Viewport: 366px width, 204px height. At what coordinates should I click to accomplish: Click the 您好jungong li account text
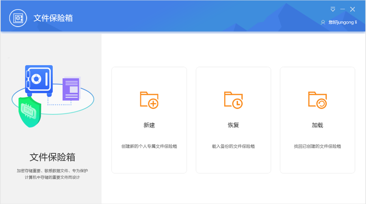(342, 22)
